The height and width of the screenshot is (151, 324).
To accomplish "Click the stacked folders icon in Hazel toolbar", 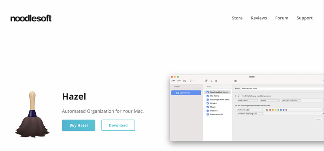I will 179,81.
